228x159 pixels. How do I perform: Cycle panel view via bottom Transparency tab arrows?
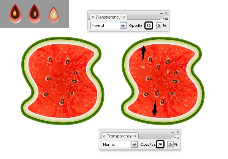click(x=104, y=136)
